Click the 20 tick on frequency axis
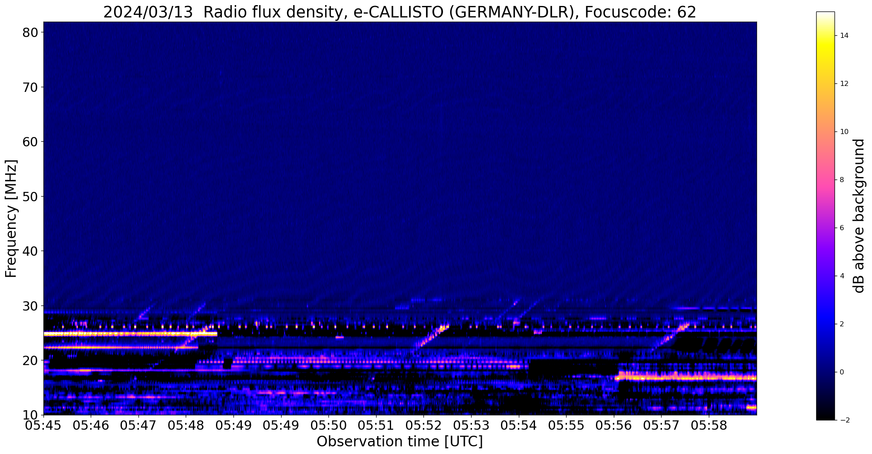 [31, 360]
